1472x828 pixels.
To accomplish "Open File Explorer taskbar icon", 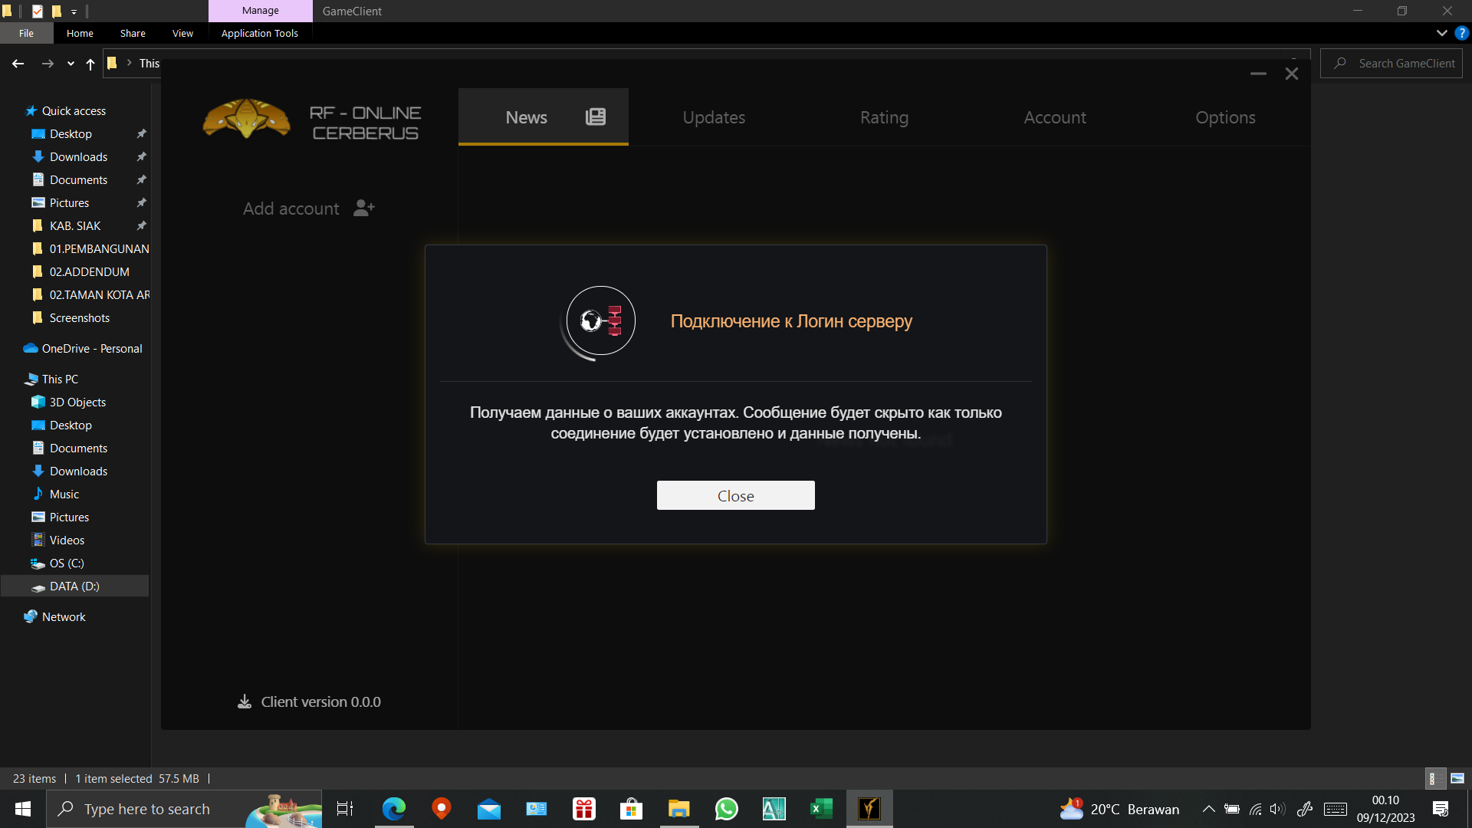I will (x=678, y=809).
